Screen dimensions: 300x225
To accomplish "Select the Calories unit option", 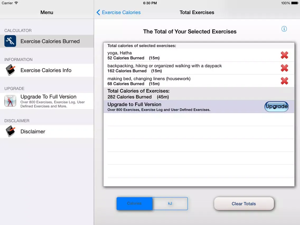I will tap(134, 203).
